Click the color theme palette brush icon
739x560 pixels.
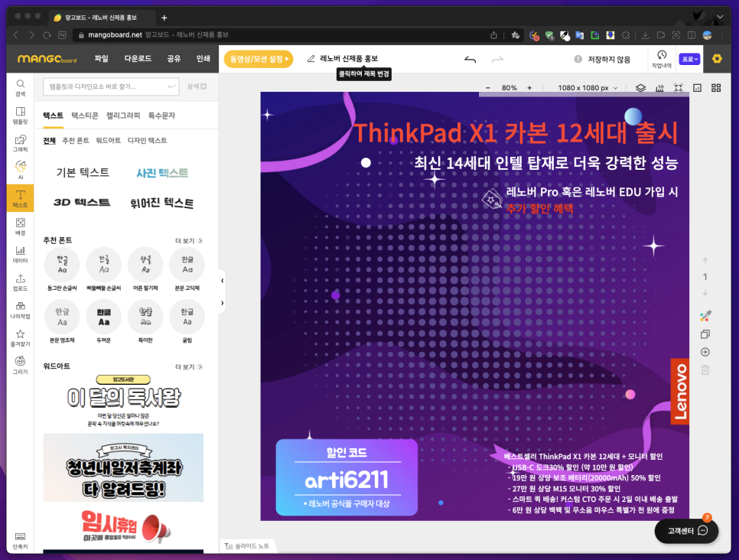tap(705, 316)
